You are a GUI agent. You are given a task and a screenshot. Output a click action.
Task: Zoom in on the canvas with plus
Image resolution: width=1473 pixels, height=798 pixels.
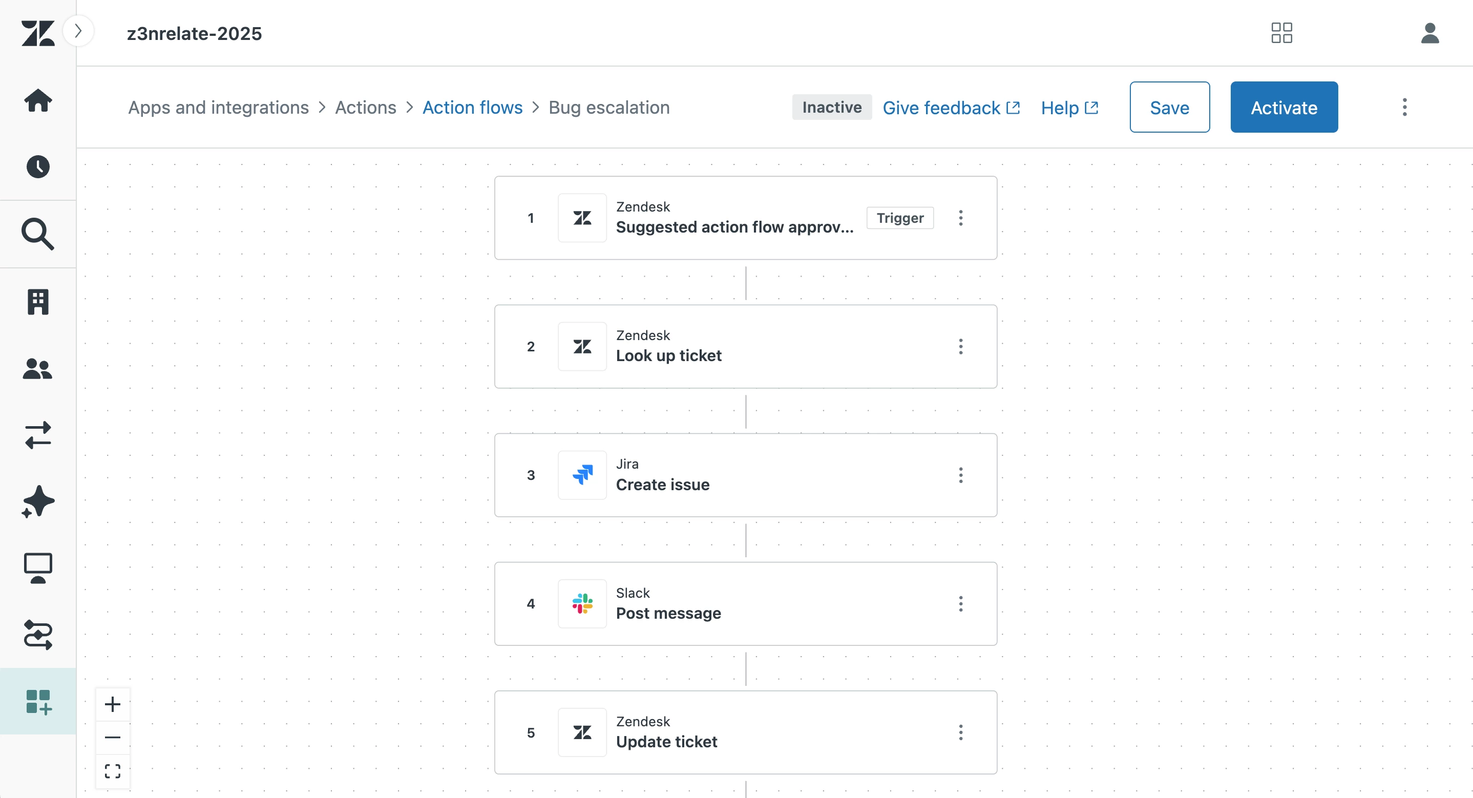113,704
